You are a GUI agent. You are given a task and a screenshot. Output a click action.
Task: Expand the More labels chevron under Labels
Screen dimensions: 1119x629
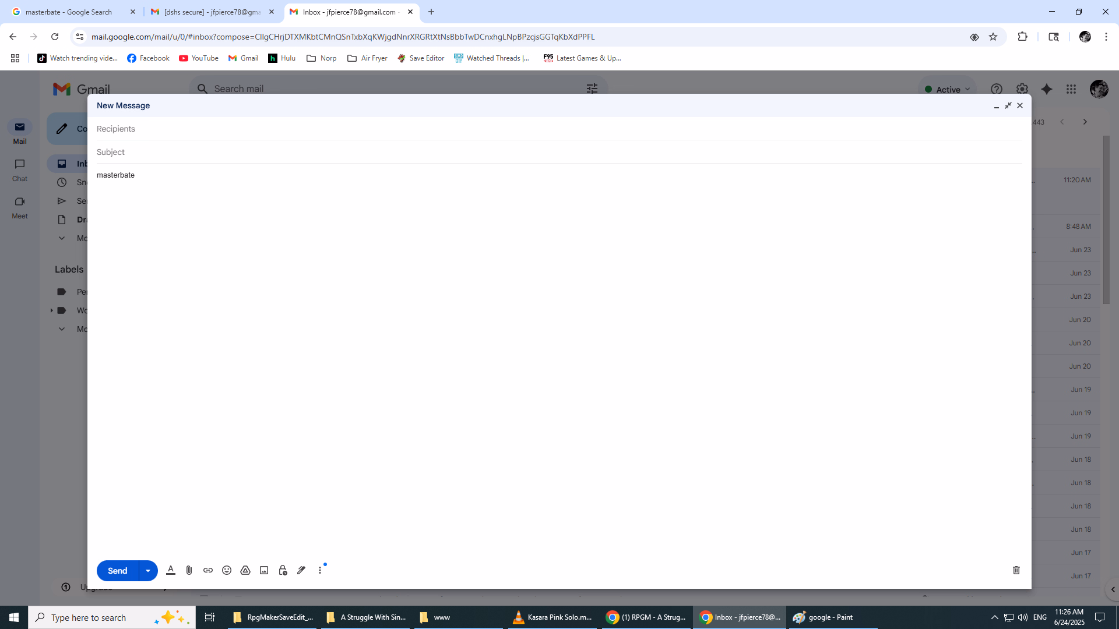(62, 329)
